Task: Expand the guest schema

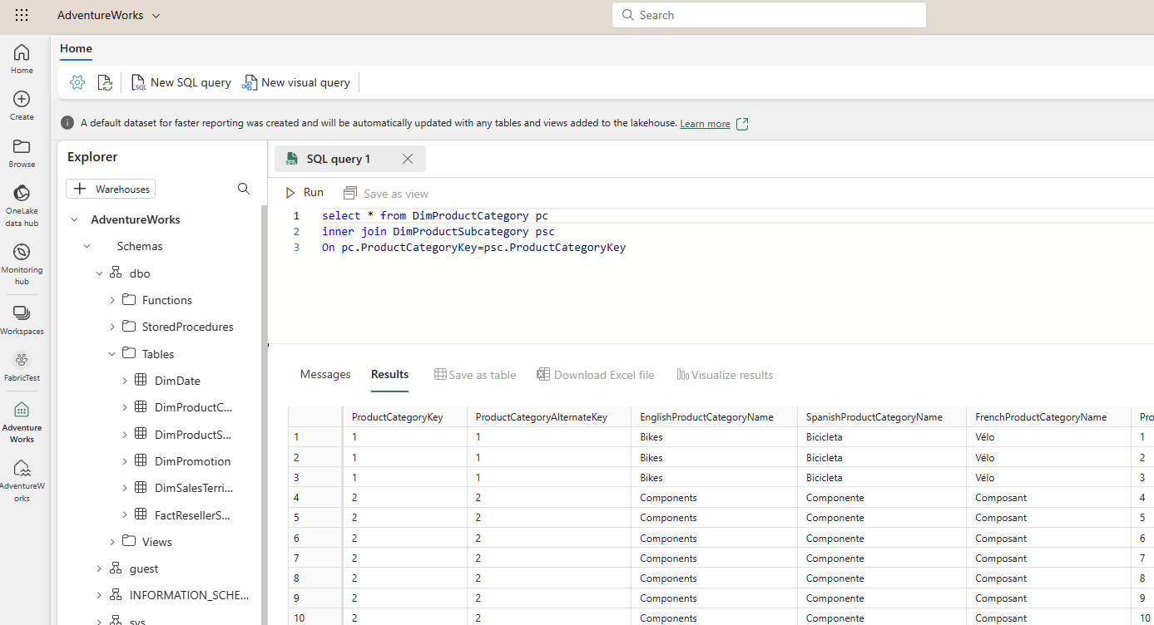Action: tap(99, 568)
